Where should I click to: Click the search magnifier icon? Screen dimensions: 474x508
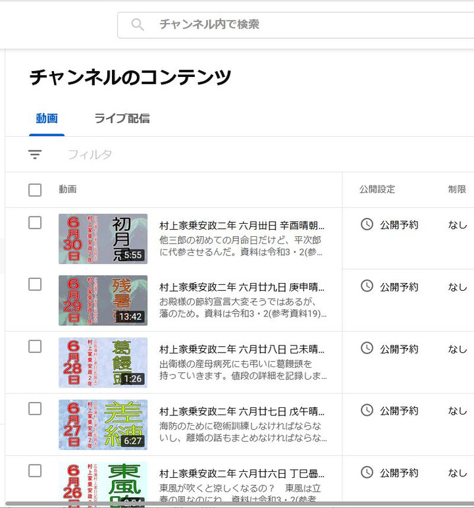click(138, 25)
